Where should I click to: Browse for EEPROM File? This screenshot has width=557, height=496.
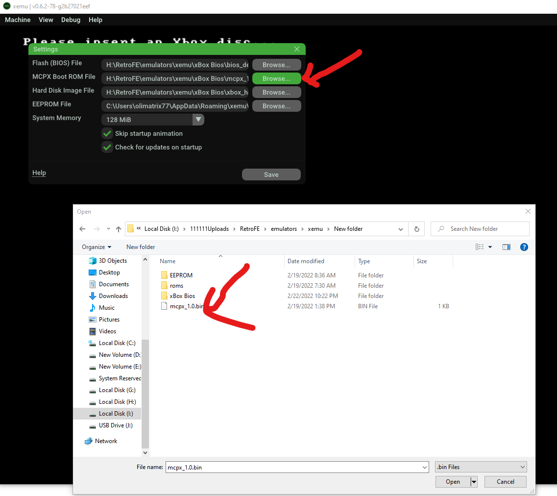(x=276, y=106)
